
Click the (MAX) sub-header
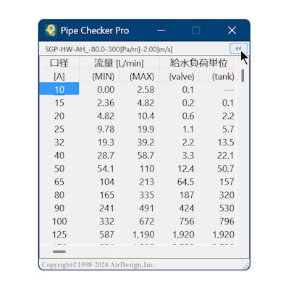click(x=142, y=77)
